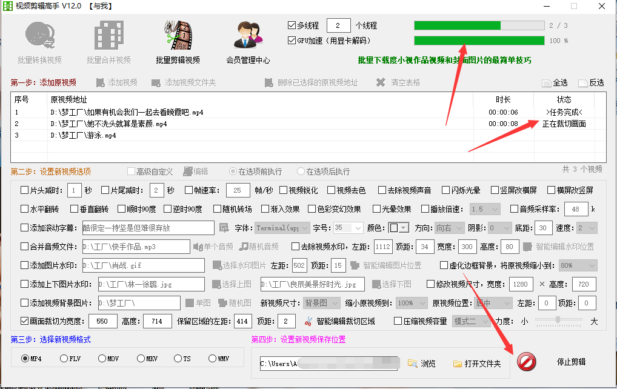The height and width of the screenshot is (389, 617).
Task: Click the 编辑 pencil icon
Action: [188, 171]
